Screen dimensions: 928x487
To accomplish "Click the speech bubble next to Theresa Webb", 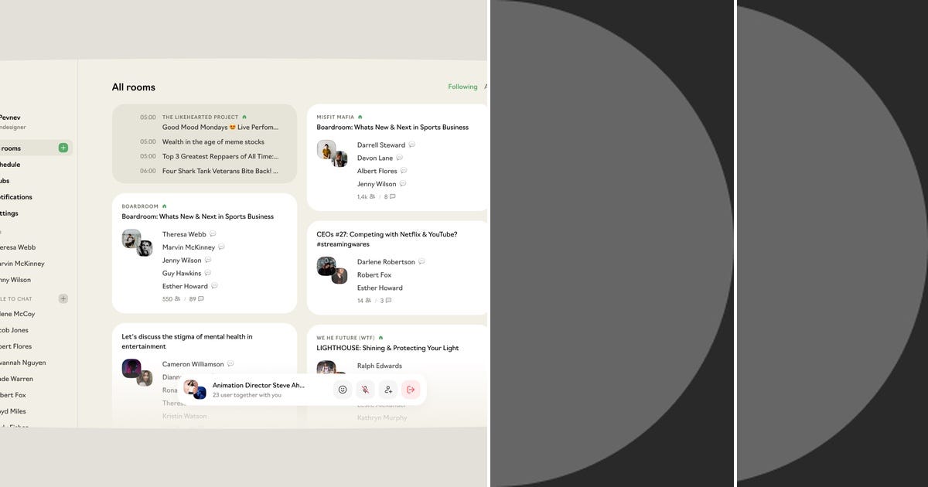I will coord(213,234).
